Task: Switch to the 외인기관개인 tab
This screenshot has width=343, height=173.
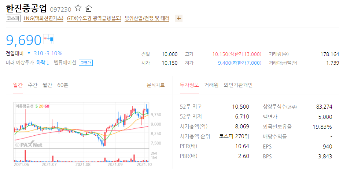Action: pos(238,85)
